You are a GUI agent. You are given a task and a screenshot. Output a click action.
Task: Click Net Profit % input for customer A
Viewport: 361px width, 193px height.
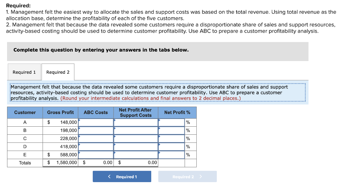(172, 122)
